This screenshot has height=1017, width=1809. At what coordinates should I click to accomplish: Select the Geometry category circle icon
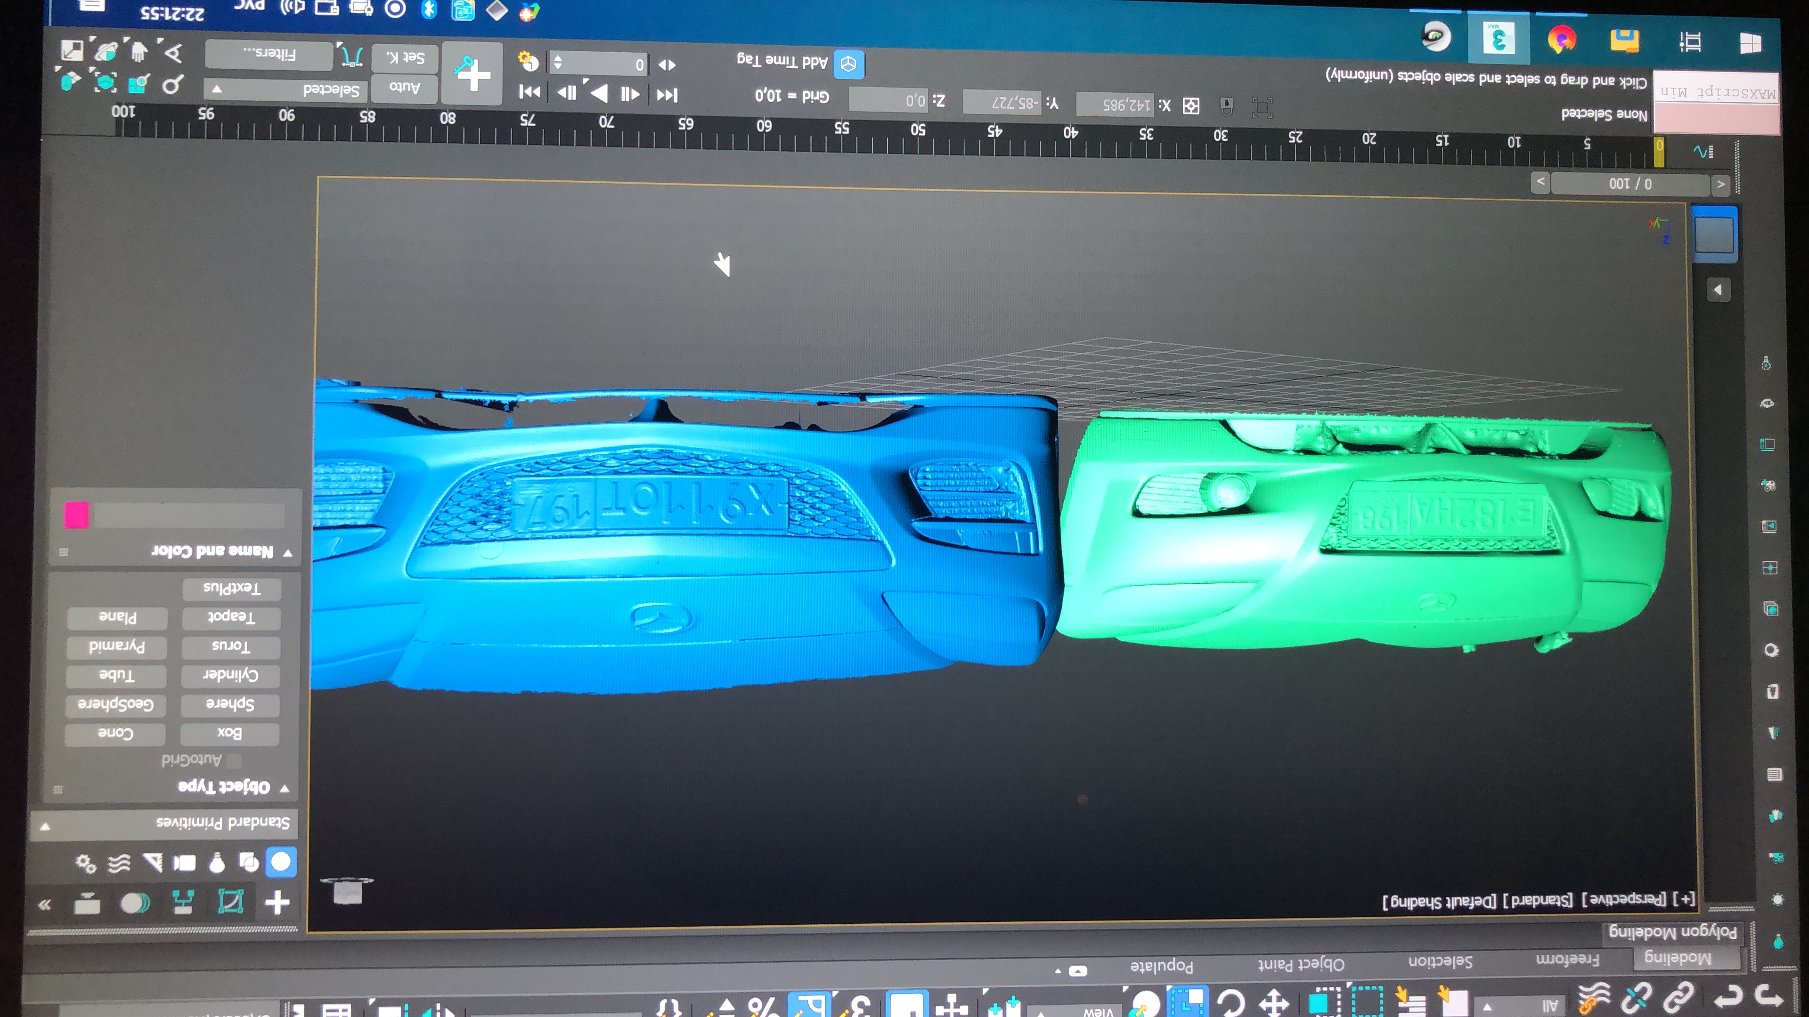click(x=281, y=862)
